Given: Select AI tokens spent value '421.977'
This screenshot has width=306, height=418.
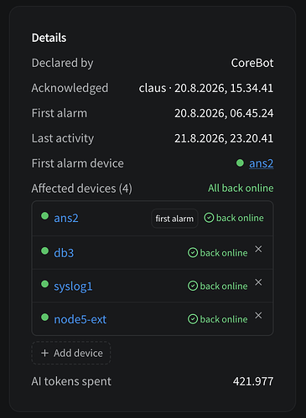Looking at the screenshot, I should tap(253, 381).
